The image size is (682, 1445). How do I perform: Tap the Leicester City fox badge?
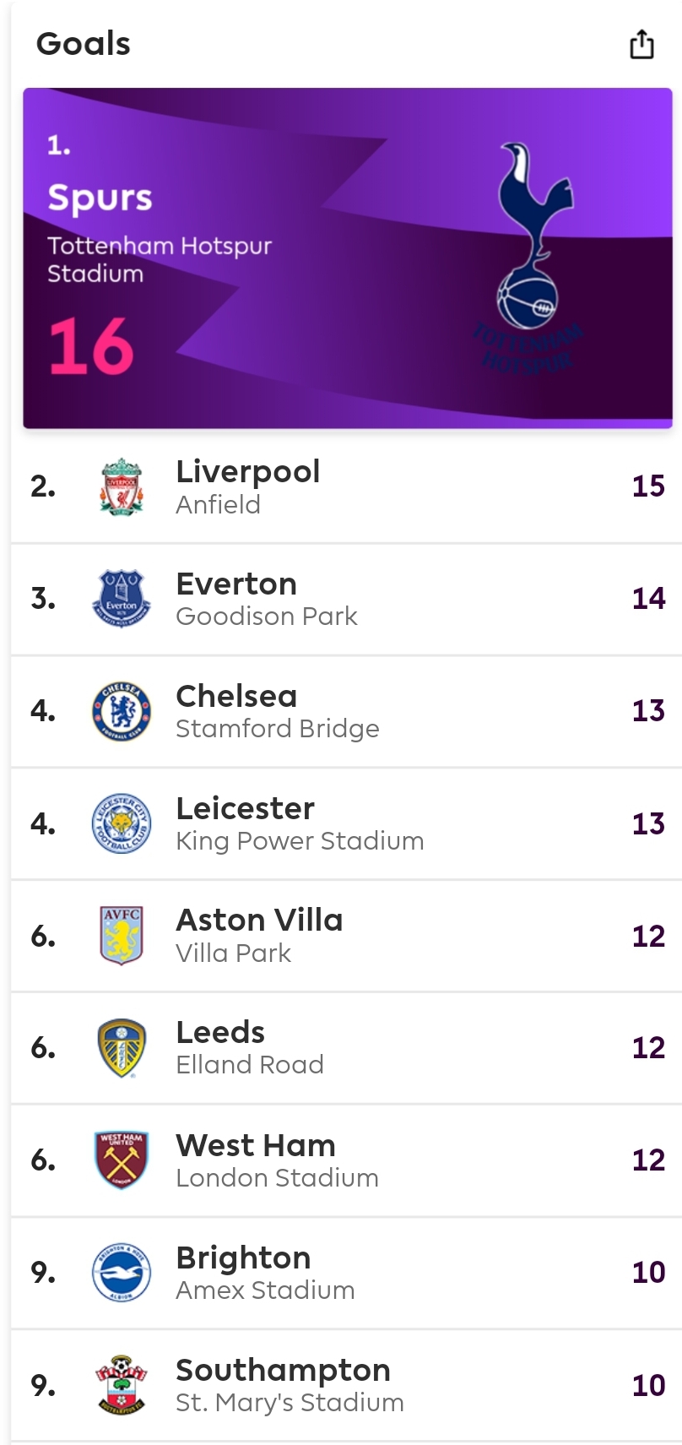pos(122,823)
